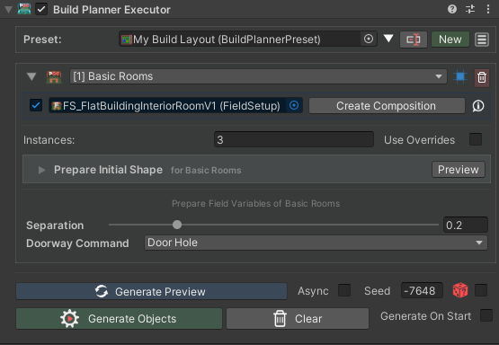Open the Doorway Command Door Hole dropdown
Viewport: 499px width, 345px height.
tap(316, 243)
